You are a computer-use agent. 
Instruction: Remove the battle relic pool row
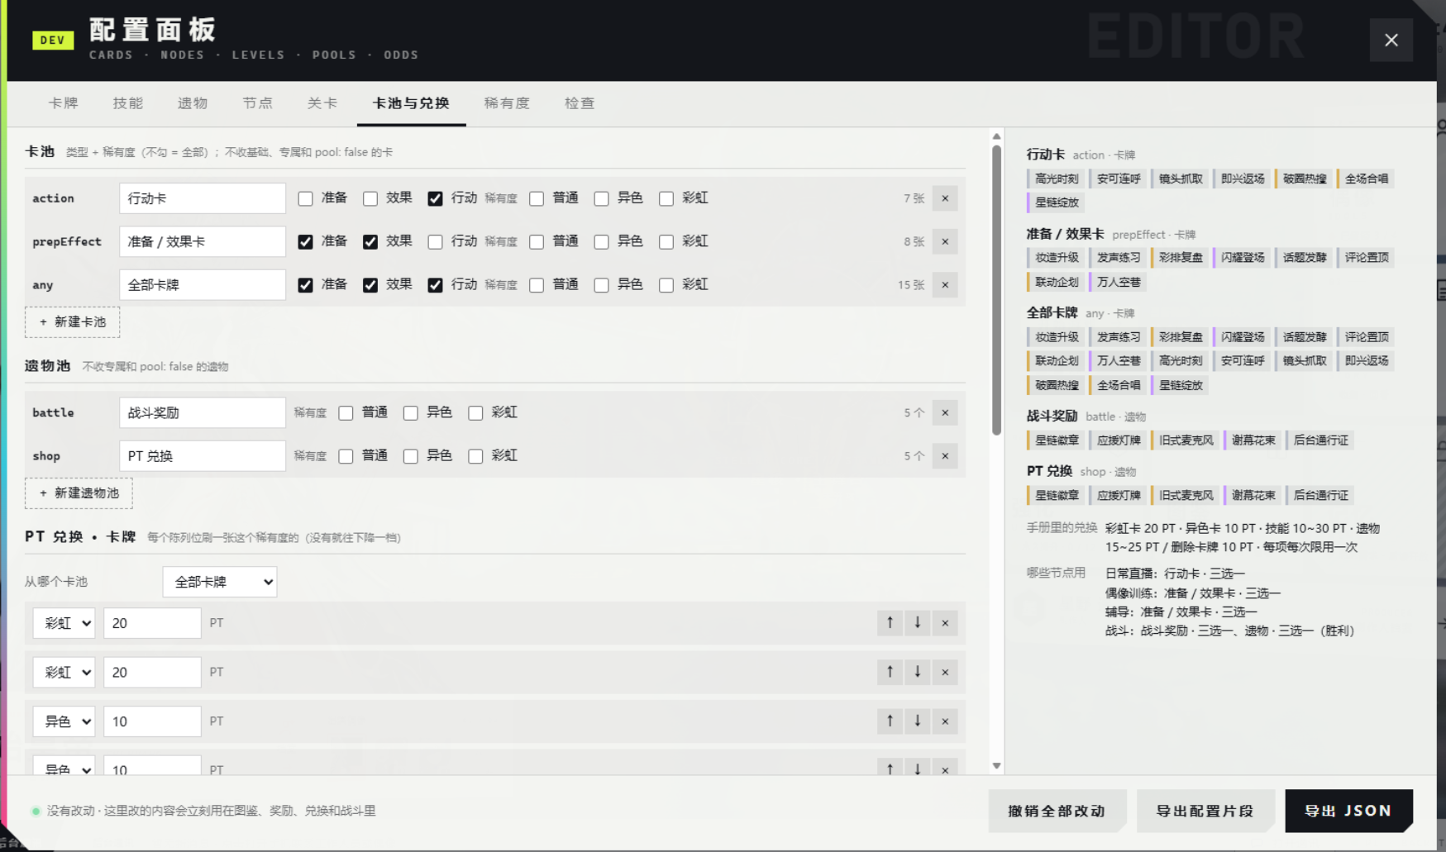[x=945, y=412]
